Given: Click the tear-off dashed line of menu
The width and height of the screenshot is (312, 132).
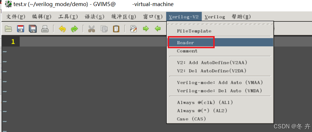Looking at the screenshot, I should [x=220, y=24].
